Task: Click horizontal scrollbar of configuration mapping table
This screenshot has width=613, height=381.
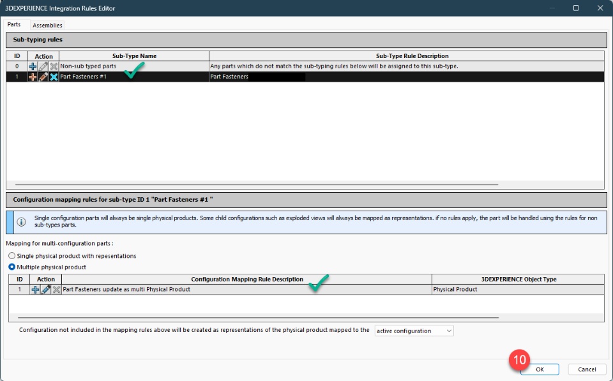Action: click(258, 318)
